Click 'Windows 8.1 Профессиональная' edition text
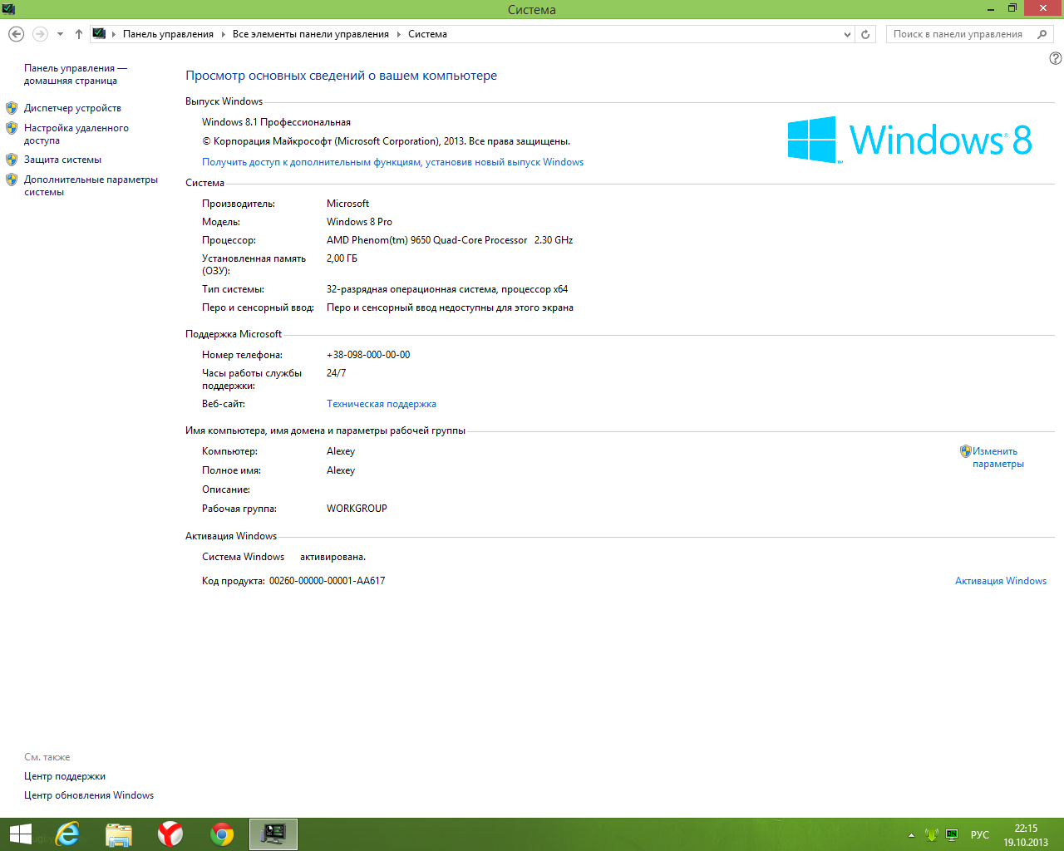Screen dimensions: 1064x851 point(276,122)
